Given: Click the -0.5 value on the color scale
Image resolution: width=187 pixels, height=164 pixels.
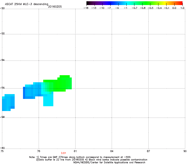Looking at the screenshot, I should pos(151,8).
